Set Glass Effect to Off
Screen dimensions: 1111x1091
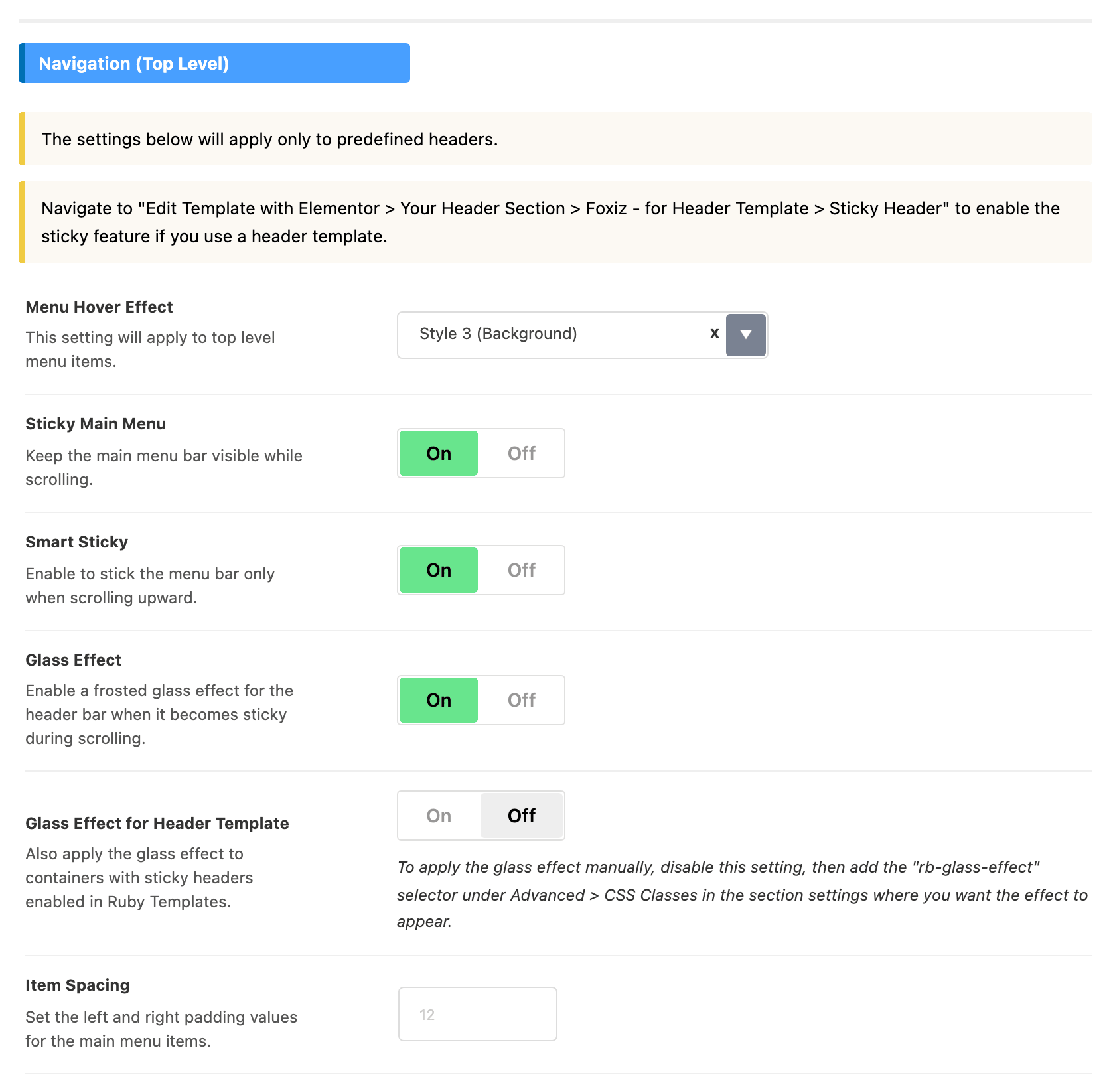522,700
